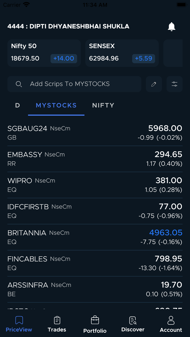The height and width of the screenshot is (337, 190).
Task: Switch to the D watchlist tab
Action: point(17,105)
